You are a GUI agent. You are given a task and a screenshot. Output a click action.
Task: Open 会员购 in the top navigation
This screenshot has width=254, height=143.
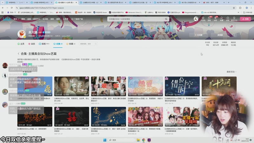coord(45,19)
